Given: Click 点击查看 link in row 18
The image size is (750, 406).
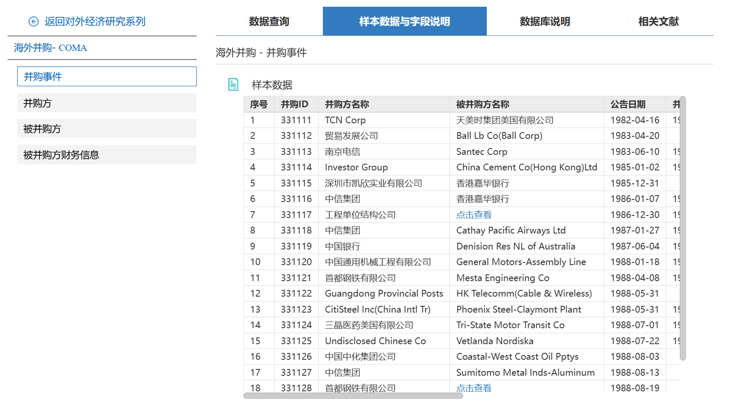Looking at the screenshot, I should click(473, 388).
